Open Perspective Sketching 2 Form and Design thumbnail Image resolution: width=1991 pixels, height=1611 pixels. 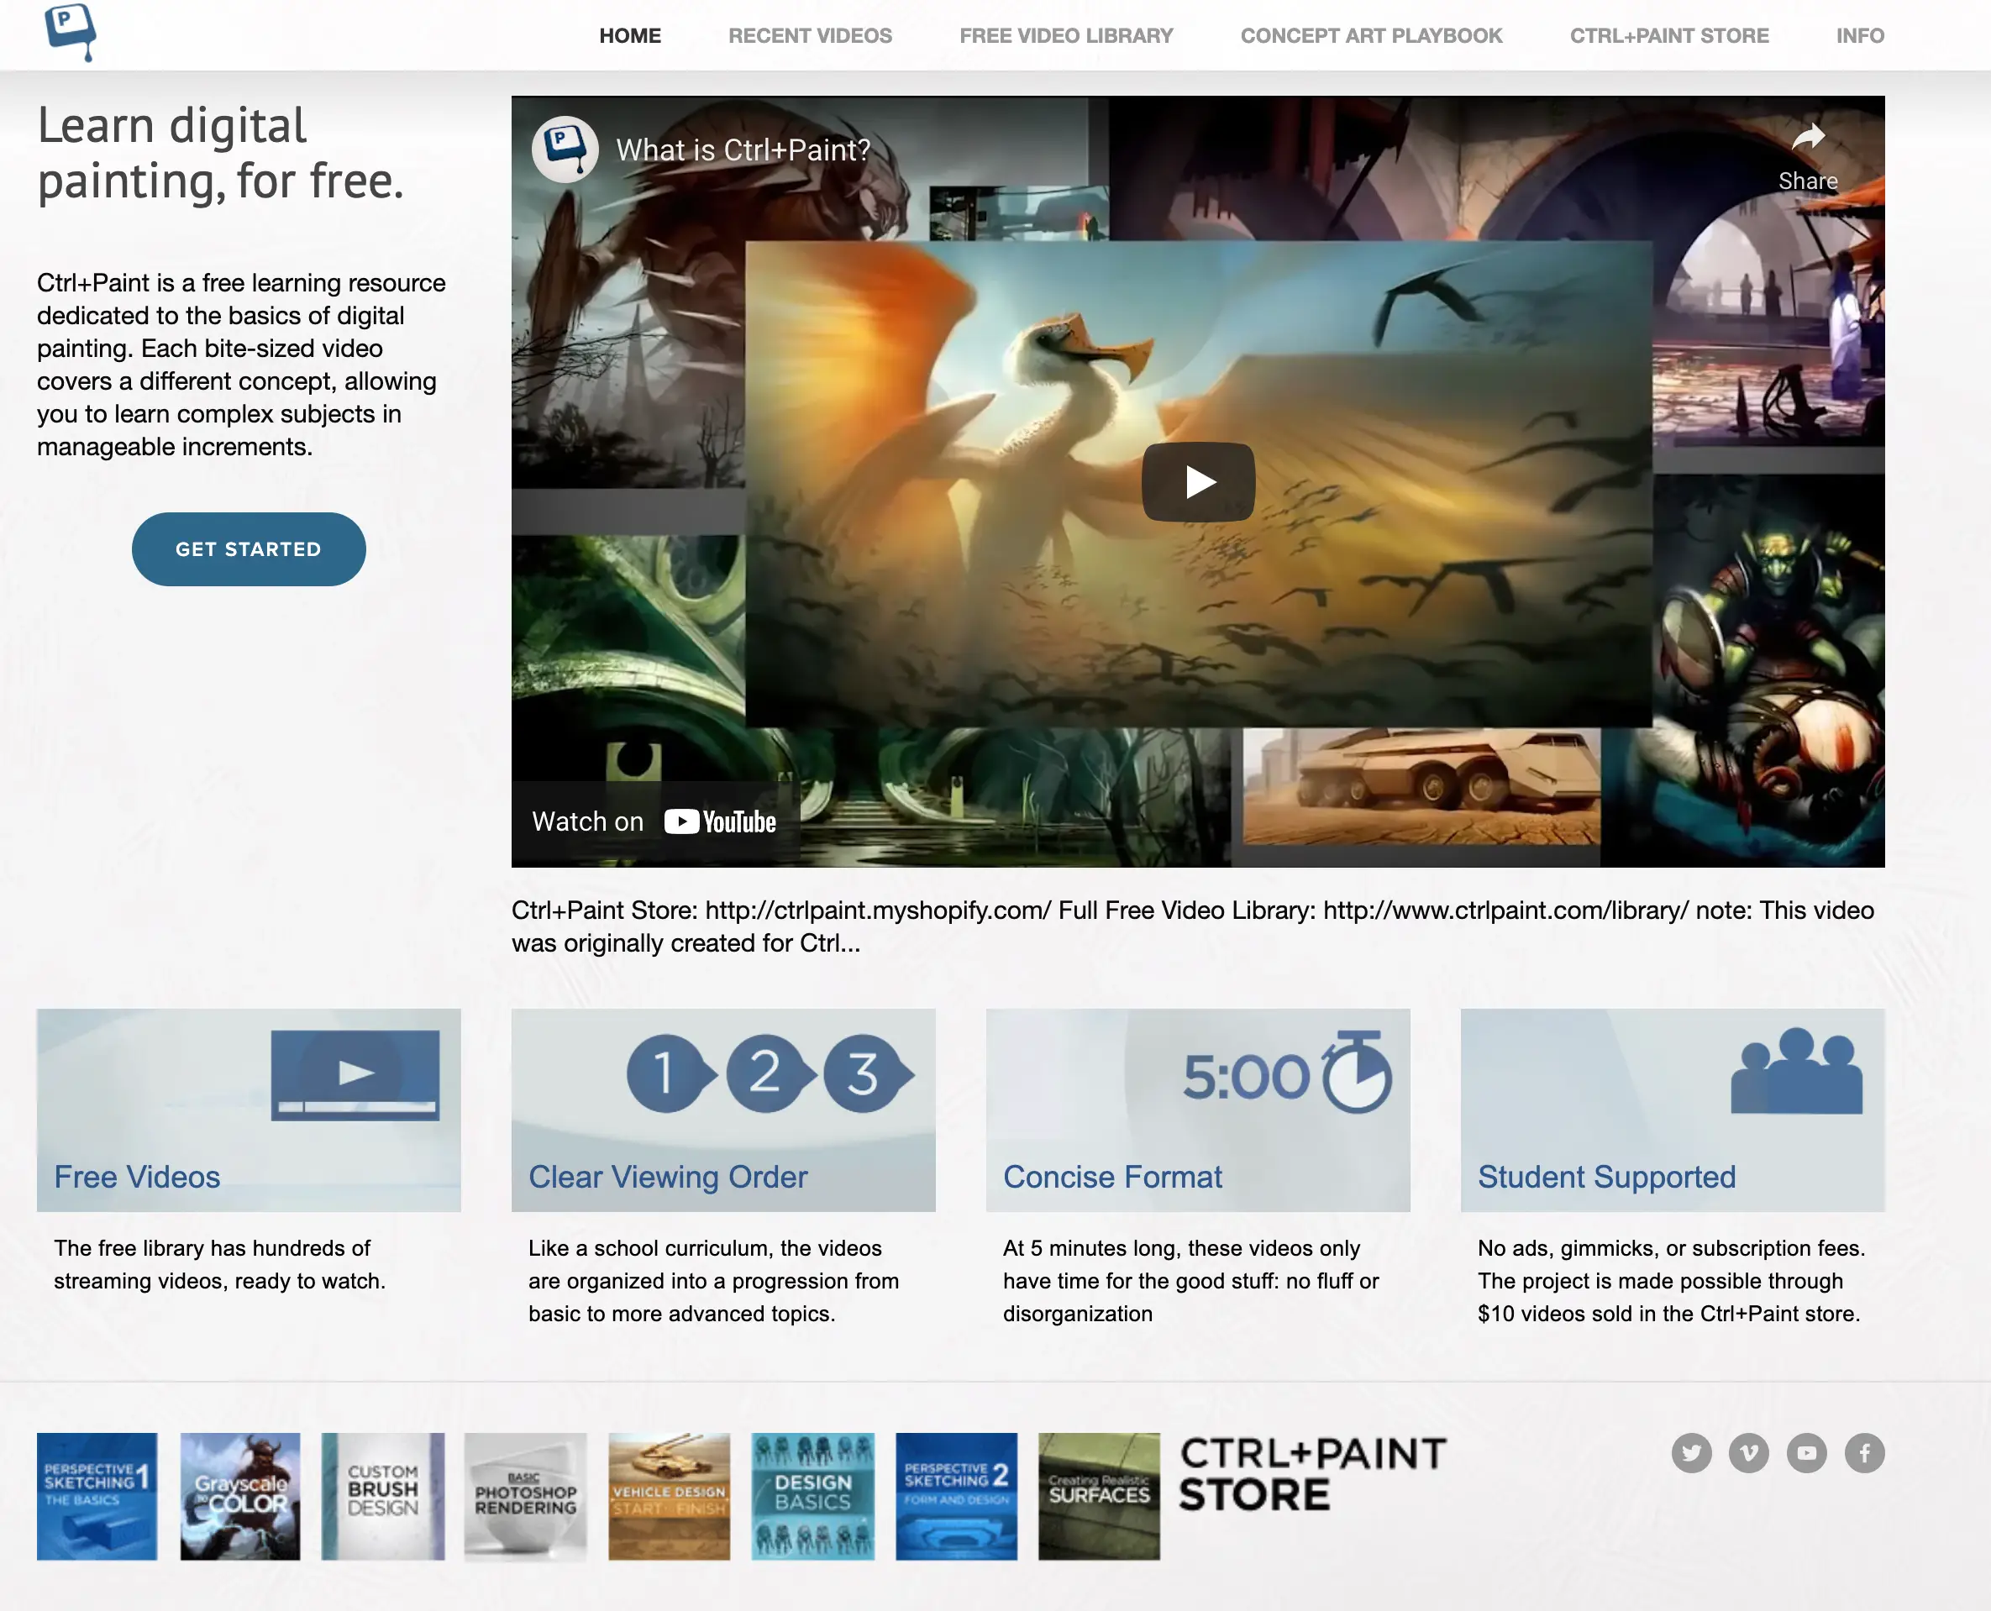(x=956, y=1495)
